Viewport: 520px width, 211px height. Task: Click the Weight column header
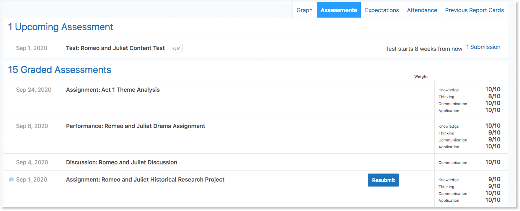coord(421,77)
